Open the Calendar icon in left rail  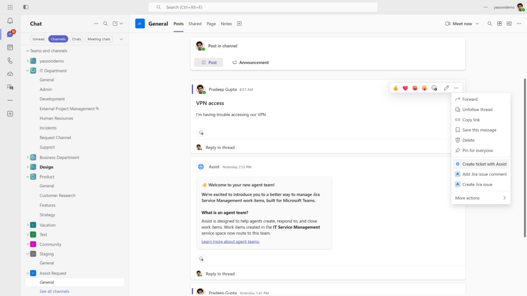(x=10, y=47)
